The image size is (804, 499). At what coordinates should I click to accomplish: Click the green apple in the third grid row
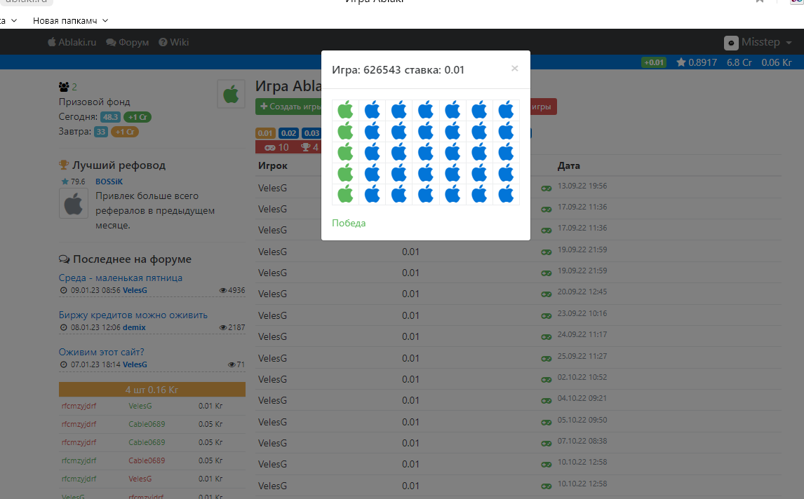click(x=346, y=152)
